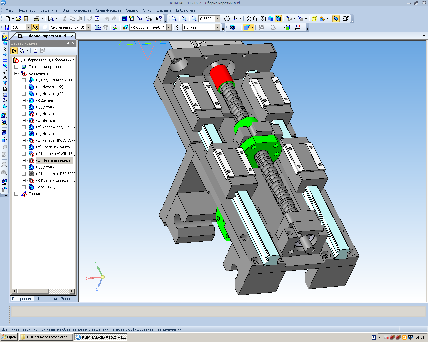Select the Каретка HIWIN 15 component
This screenshot has height=342, width=428.
(x=55, y=154)
